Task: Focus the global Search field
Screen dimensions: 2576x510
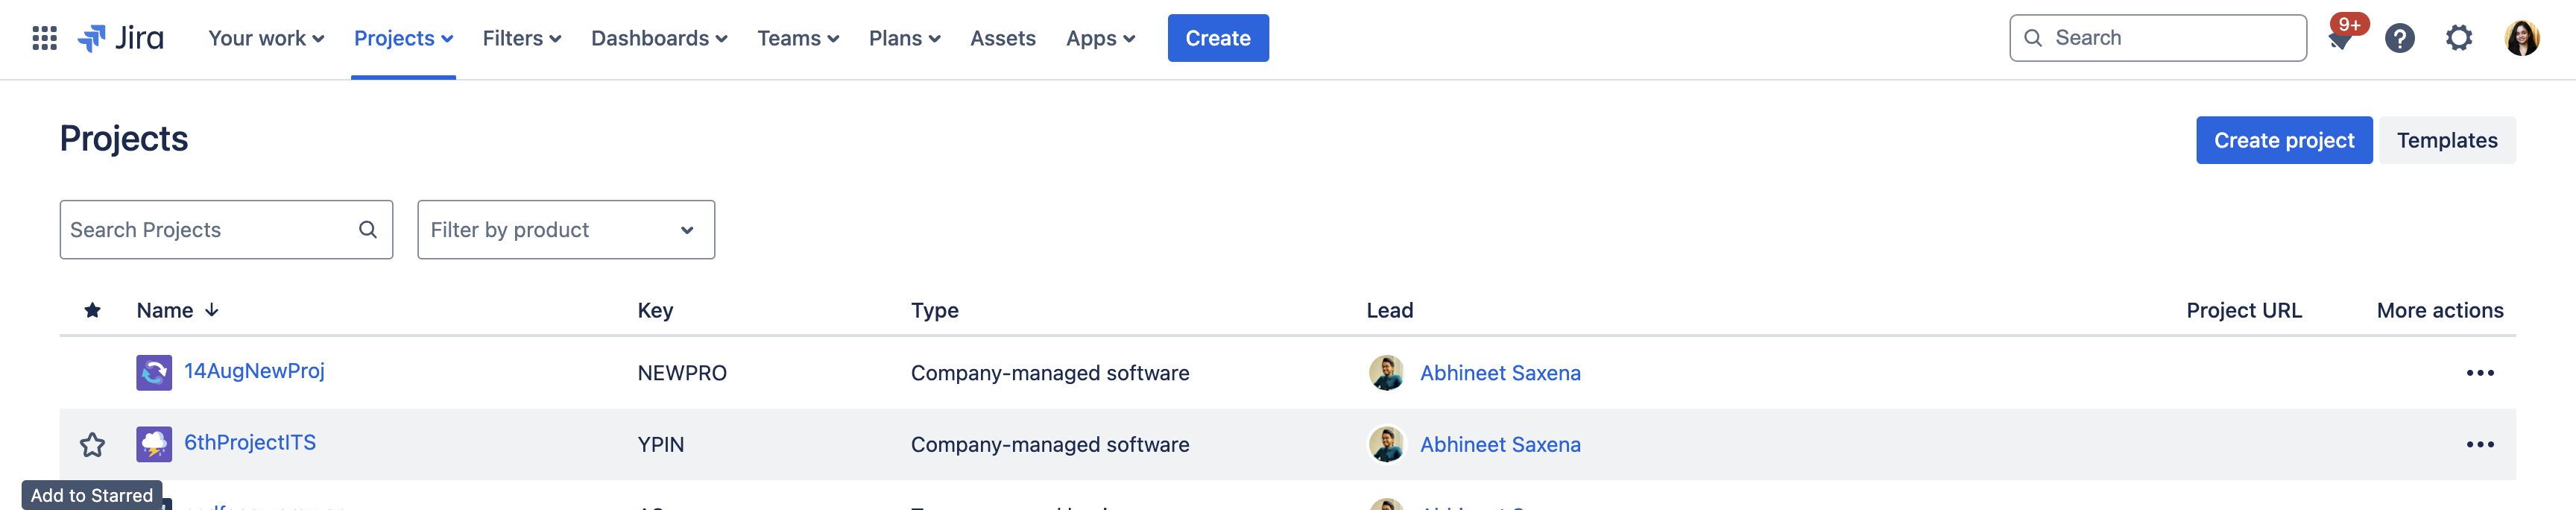Action: click(2157, 38)
